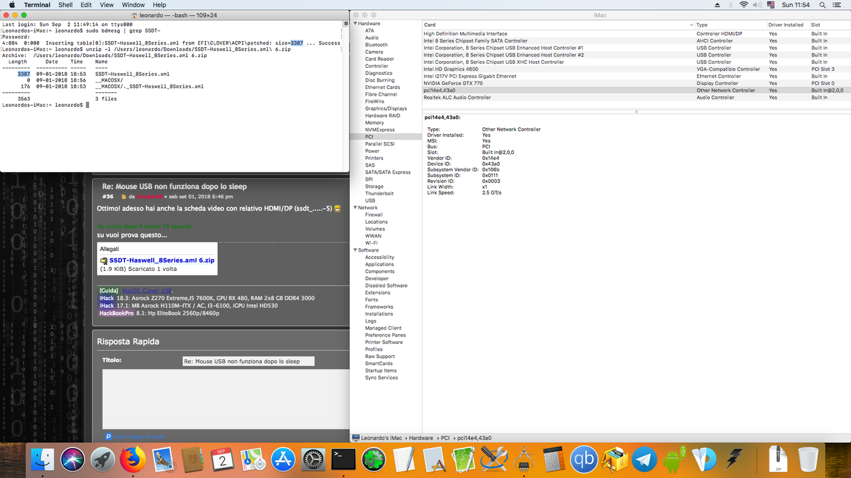This screenshot has width=851, height=478.
Task: Select Bluetooth in the sidebar
Action: pyautogui.click(x=376, y=44)
